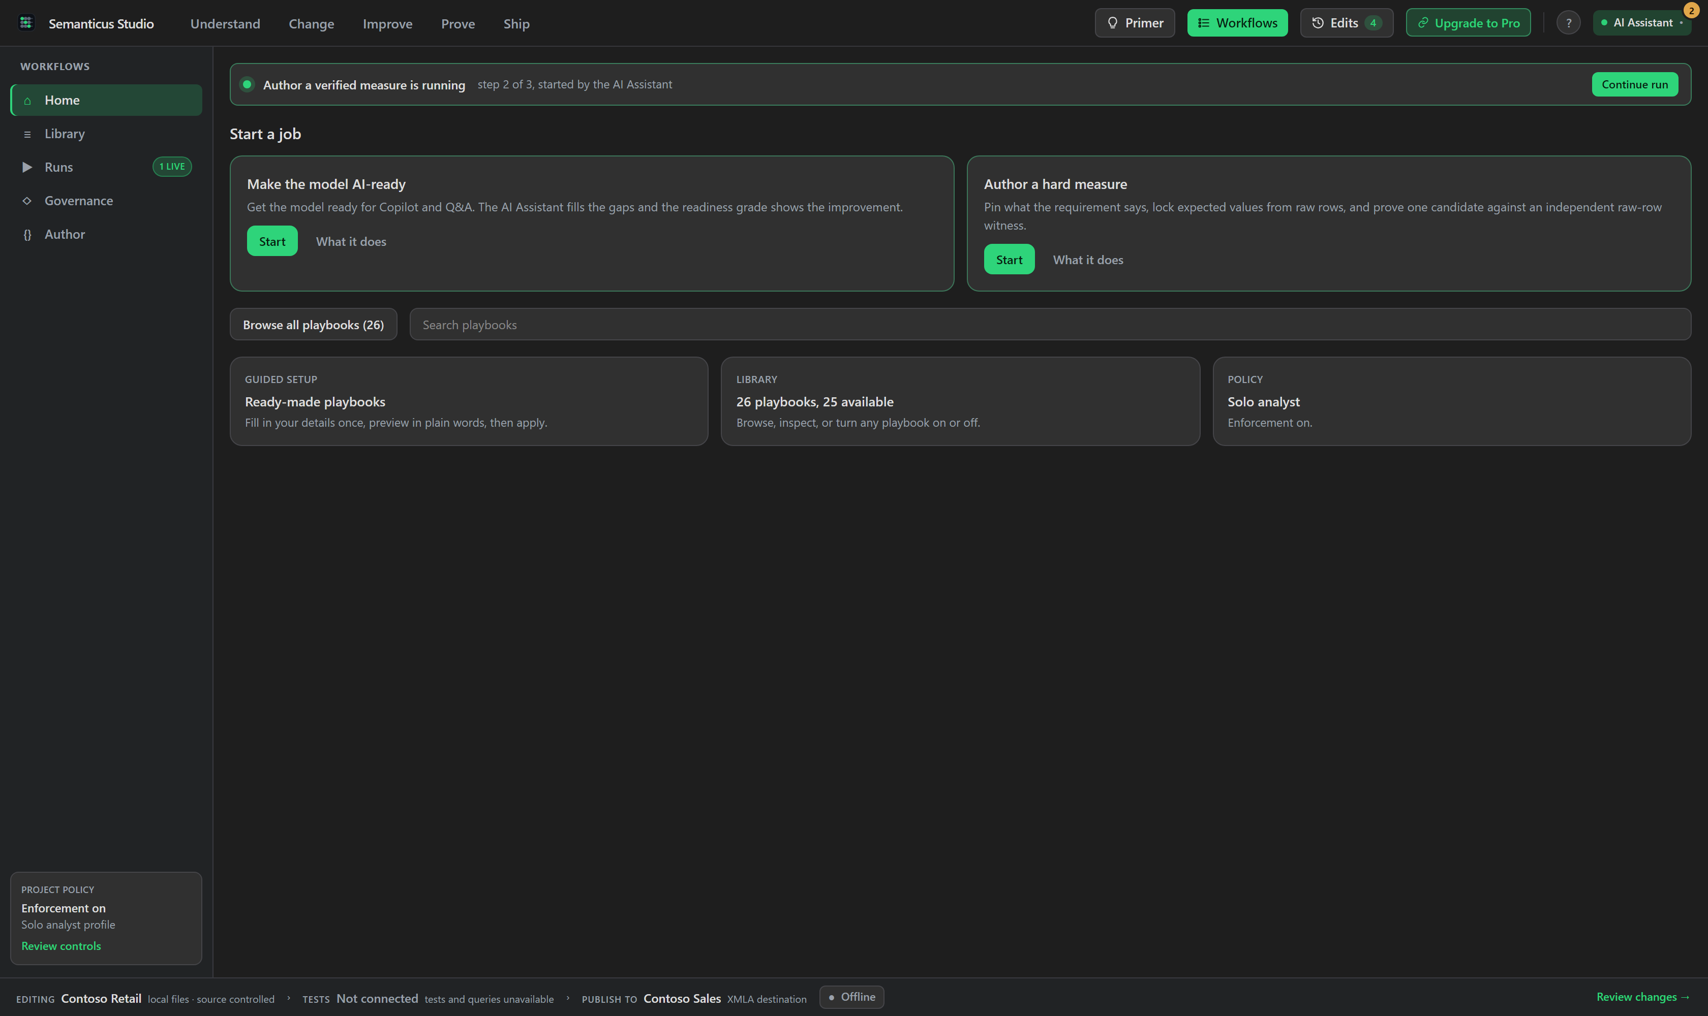Image resolution: width=1708 pixels, height=1016 pixels.
Task: Open the 26 playbooks, 25 available card
Action: (x=961, y=401)
